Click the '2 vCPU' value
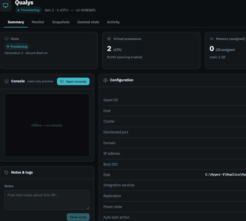 tap(114, 49)
